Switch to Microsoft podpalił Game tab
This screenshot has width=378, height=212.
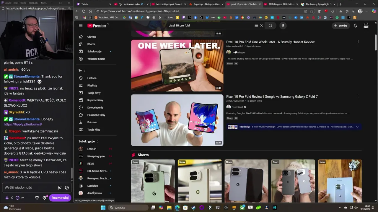coord(168,4)
